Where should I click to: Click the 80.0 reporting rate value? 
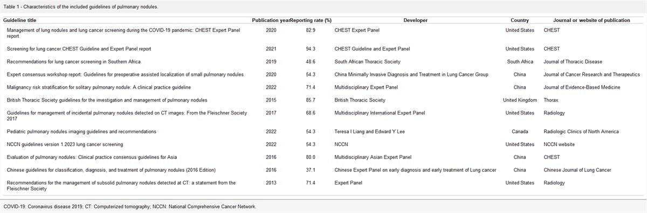tap(311, 157)
